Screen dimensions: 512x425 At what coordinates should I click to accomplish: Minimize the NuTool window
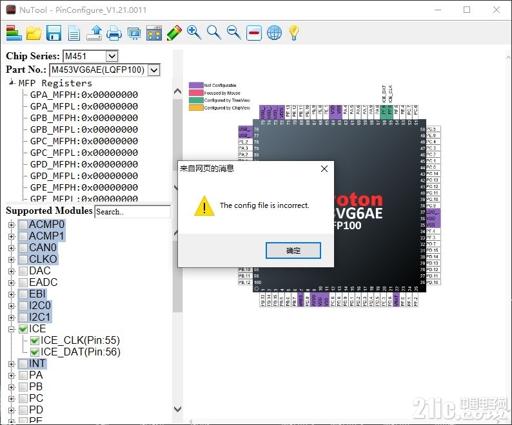coord(438,10)
